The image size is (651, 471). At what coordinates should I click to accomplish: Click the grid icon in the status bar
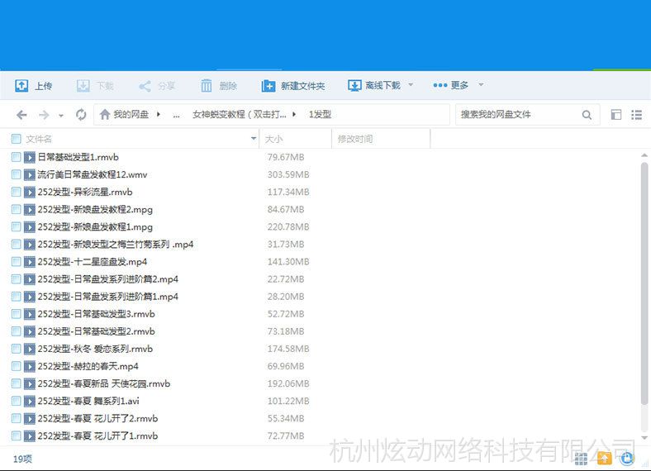(x=581, y=459)
